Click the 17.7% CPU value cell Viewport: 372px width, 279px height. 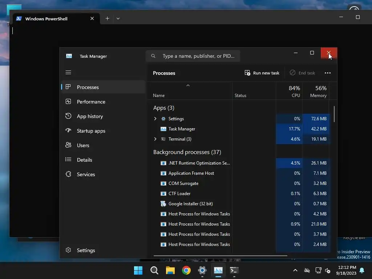(x=289, y=129)
